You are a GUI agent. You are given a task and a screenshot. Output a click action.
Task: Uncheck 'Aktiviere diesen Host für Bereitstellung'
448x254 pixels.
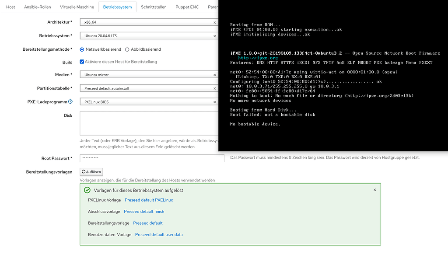pos(82,62)
